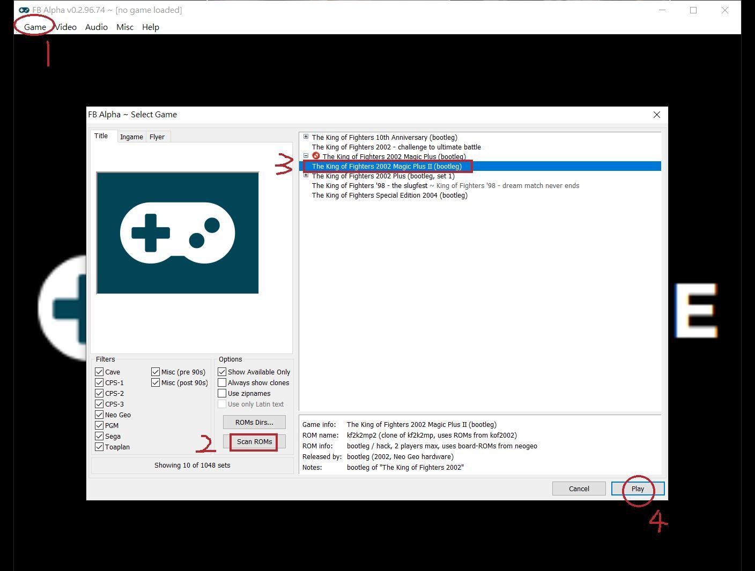Toggle the Show Available Only checkbox

click(x=222, y=372)
